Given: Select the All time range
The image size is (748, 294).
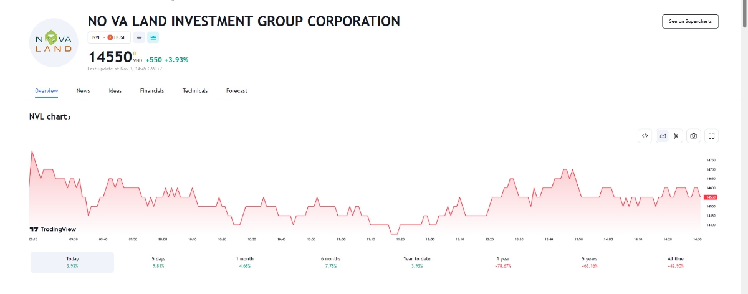Looking at the screenshot, I should pos(675,262).
